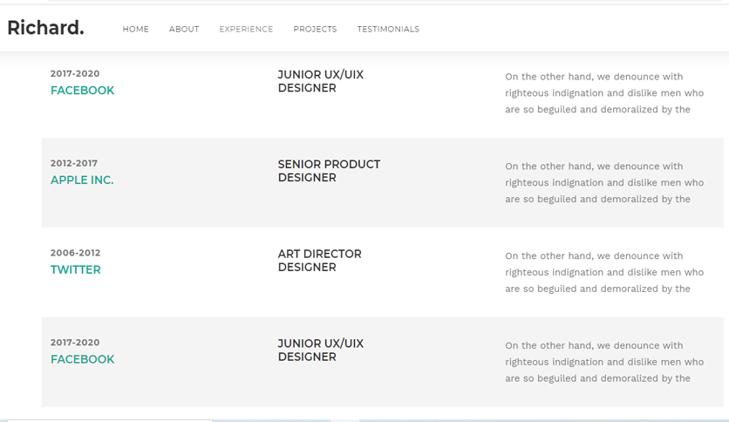The height and width of the screenshot is (422, 729).
Task: Select the Art Director Designer title
Action: tap(320, 261)
